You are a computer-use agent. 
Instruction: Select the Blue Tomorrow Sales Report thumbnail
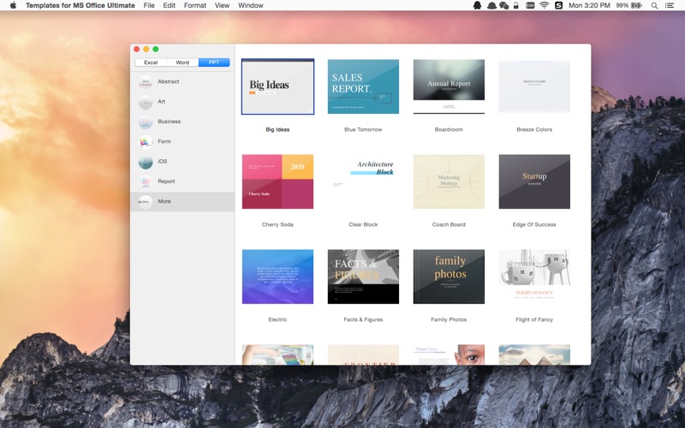coord(363,86)
